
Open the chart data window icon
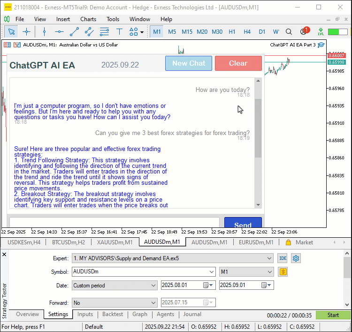pyautogui.click(x=7, y=45)
